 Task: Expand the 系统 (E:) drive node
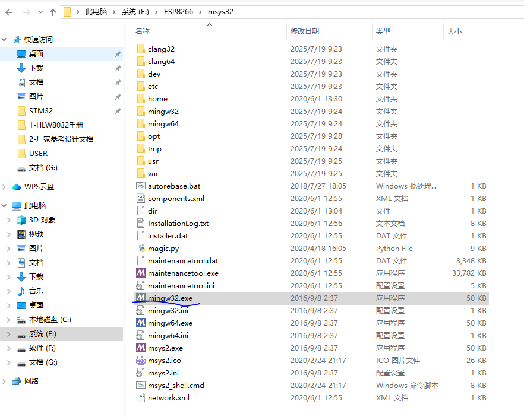click(8, 334)
